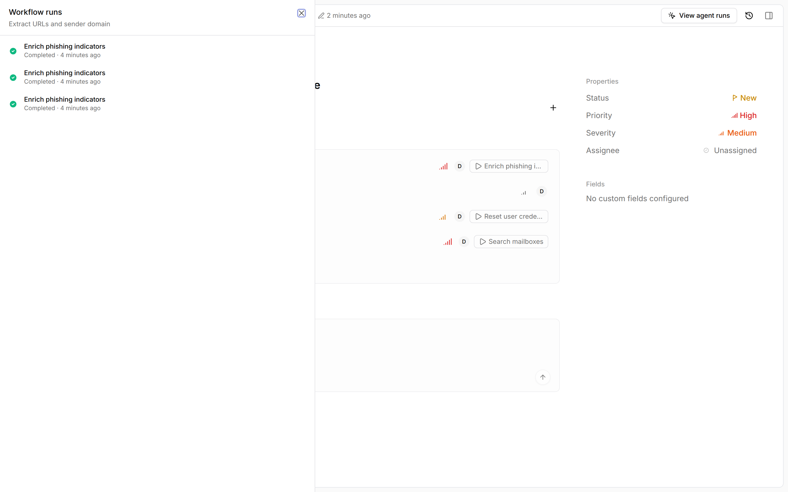Click orange priority bars beside Reset user crede...
788x492 pixels.
coord(442,217)
